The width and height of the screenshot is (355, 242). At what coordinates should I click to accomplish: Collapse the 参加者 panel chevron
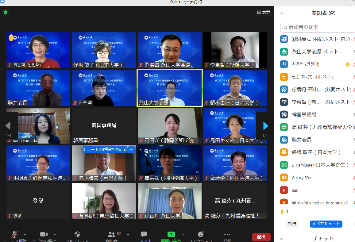coord(282,13)
